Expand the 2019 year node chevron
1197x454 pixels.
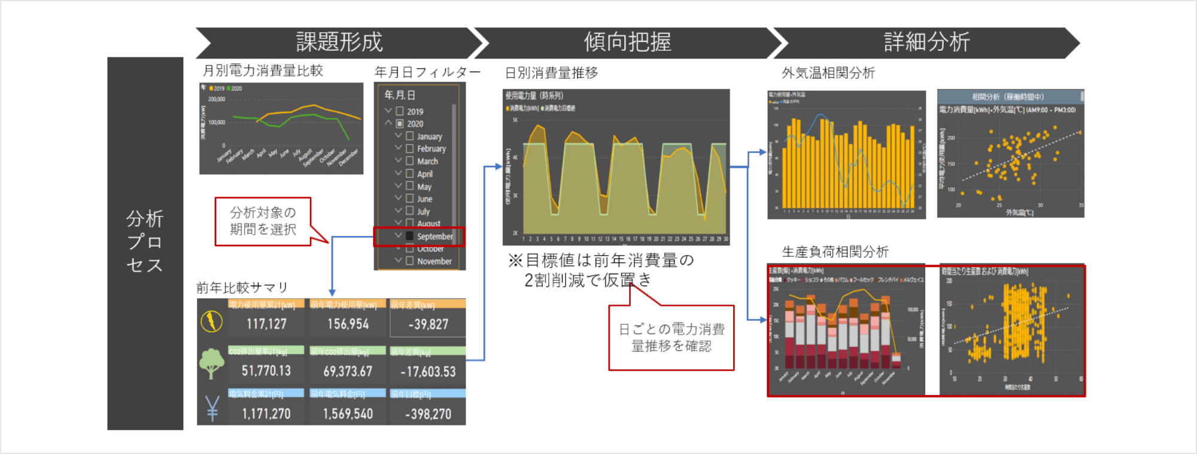(x=388, y=111)
